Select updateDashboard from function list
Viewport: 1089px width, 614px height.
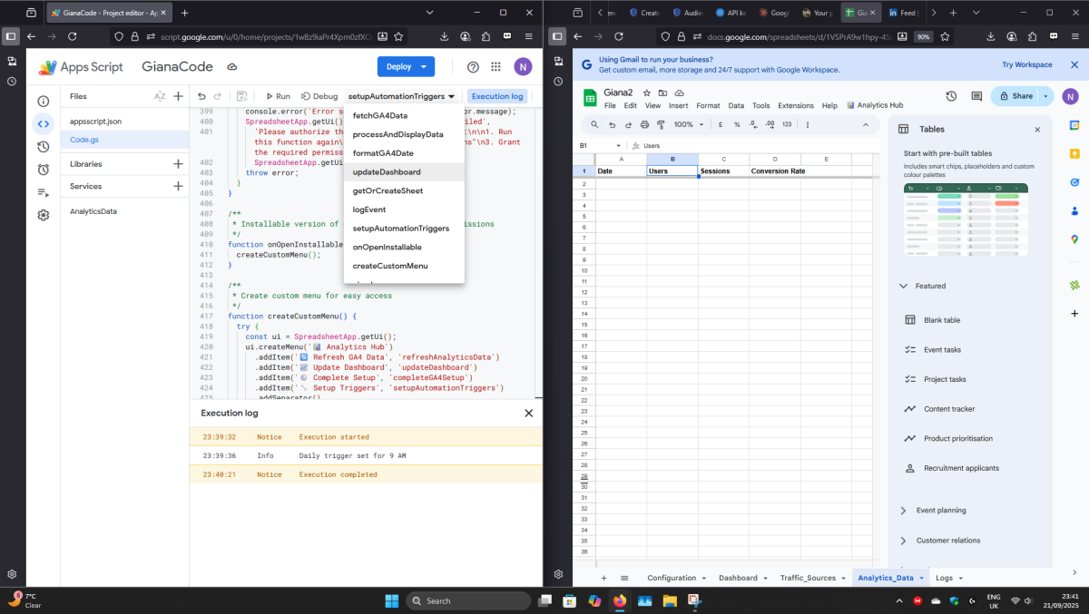pyautogui.click(x=387, y=171)
